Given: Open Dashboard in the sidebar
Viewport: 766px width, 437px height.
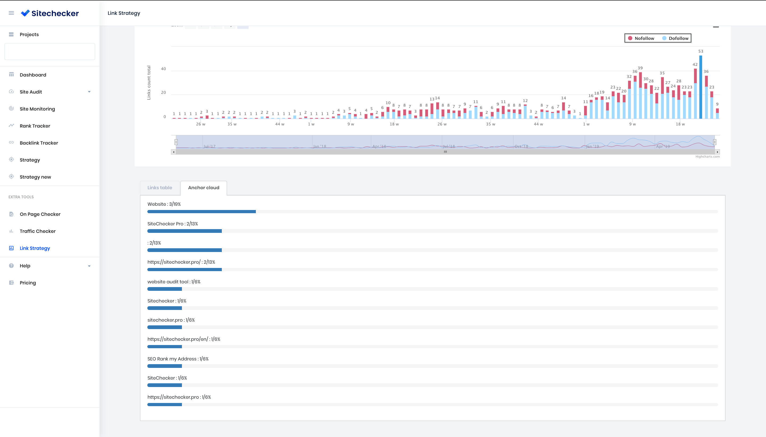Looking at the screenshot, I should click(x=33, y=75).
